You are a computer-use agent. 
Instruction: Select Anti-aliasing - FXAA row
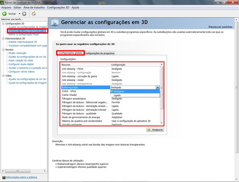[110, 69]
